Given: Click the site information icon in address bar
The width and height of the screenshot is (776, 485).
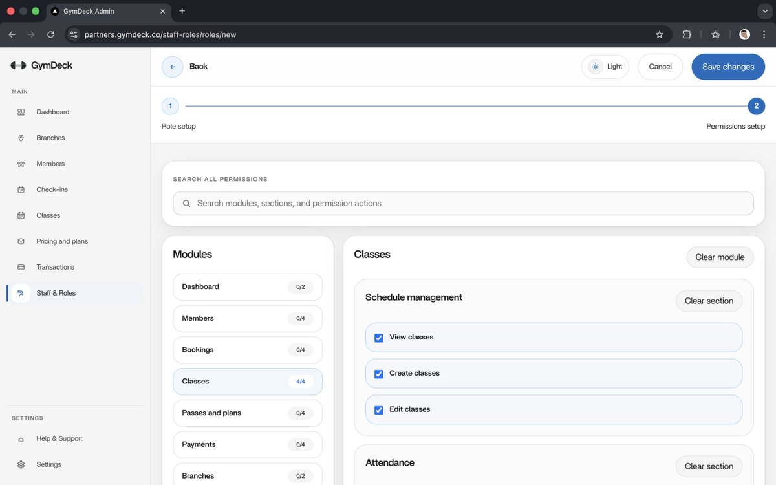Looking at the screenshot, I should tap(74, 34).
